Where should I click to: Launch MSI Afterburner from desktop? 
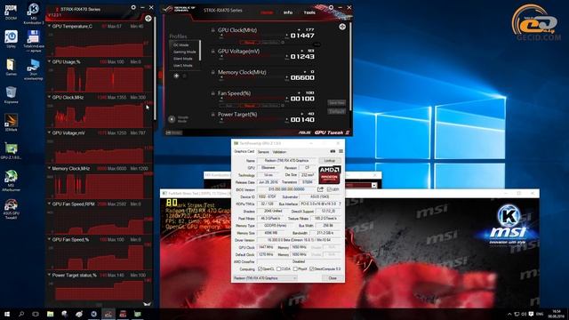tap(11, 180)
